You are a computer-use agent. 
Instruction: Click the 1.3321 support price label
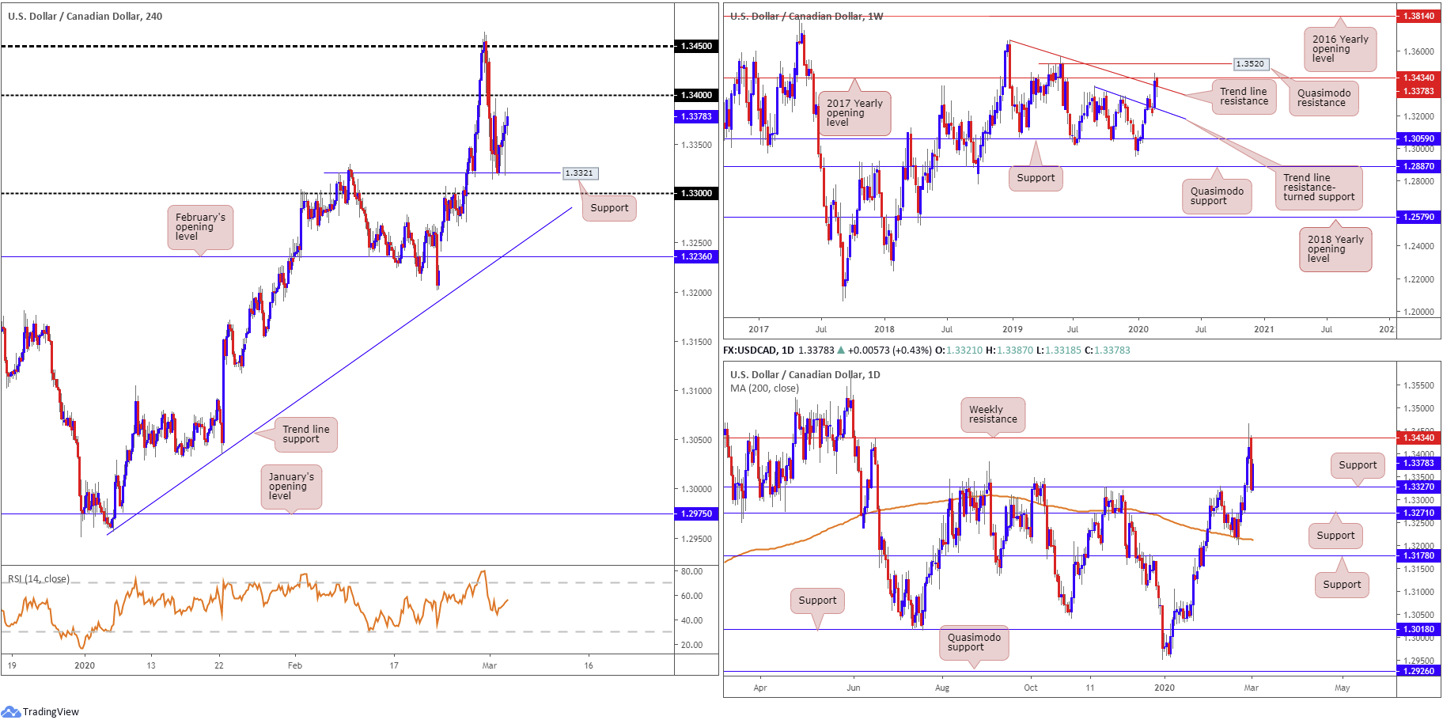(579, 172)
